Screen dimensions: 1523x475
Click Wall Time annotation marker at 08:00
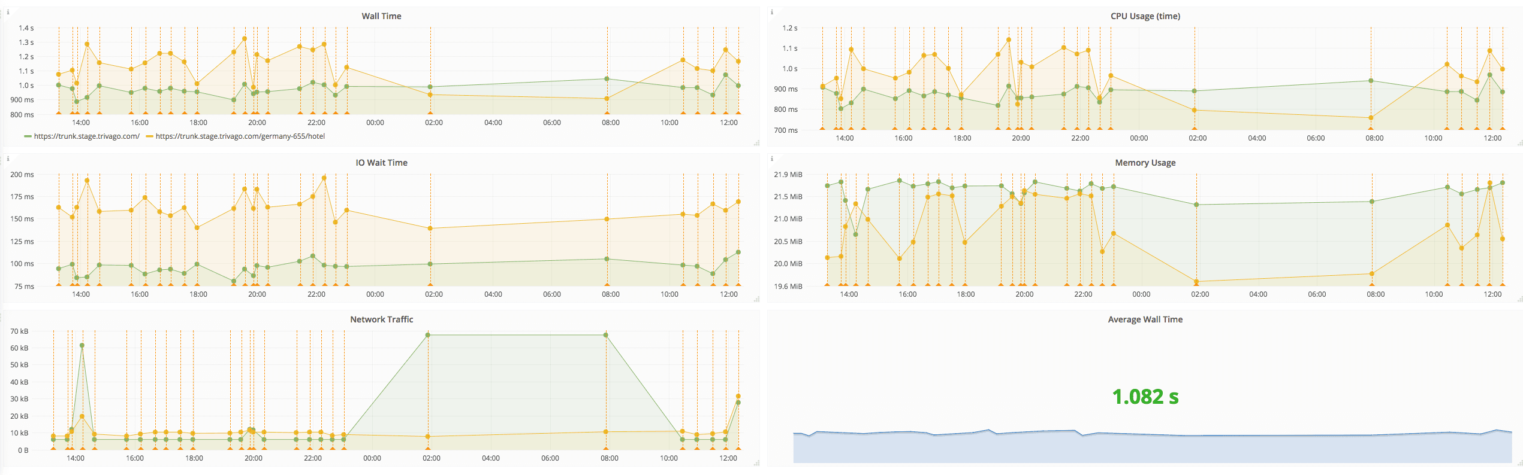click(607, 112)
